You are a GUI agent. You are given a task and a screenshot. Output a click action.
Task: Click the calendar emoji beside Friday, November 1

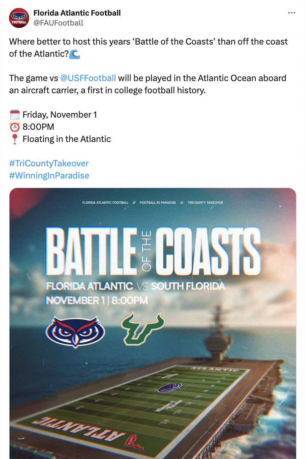click(14, 115)
